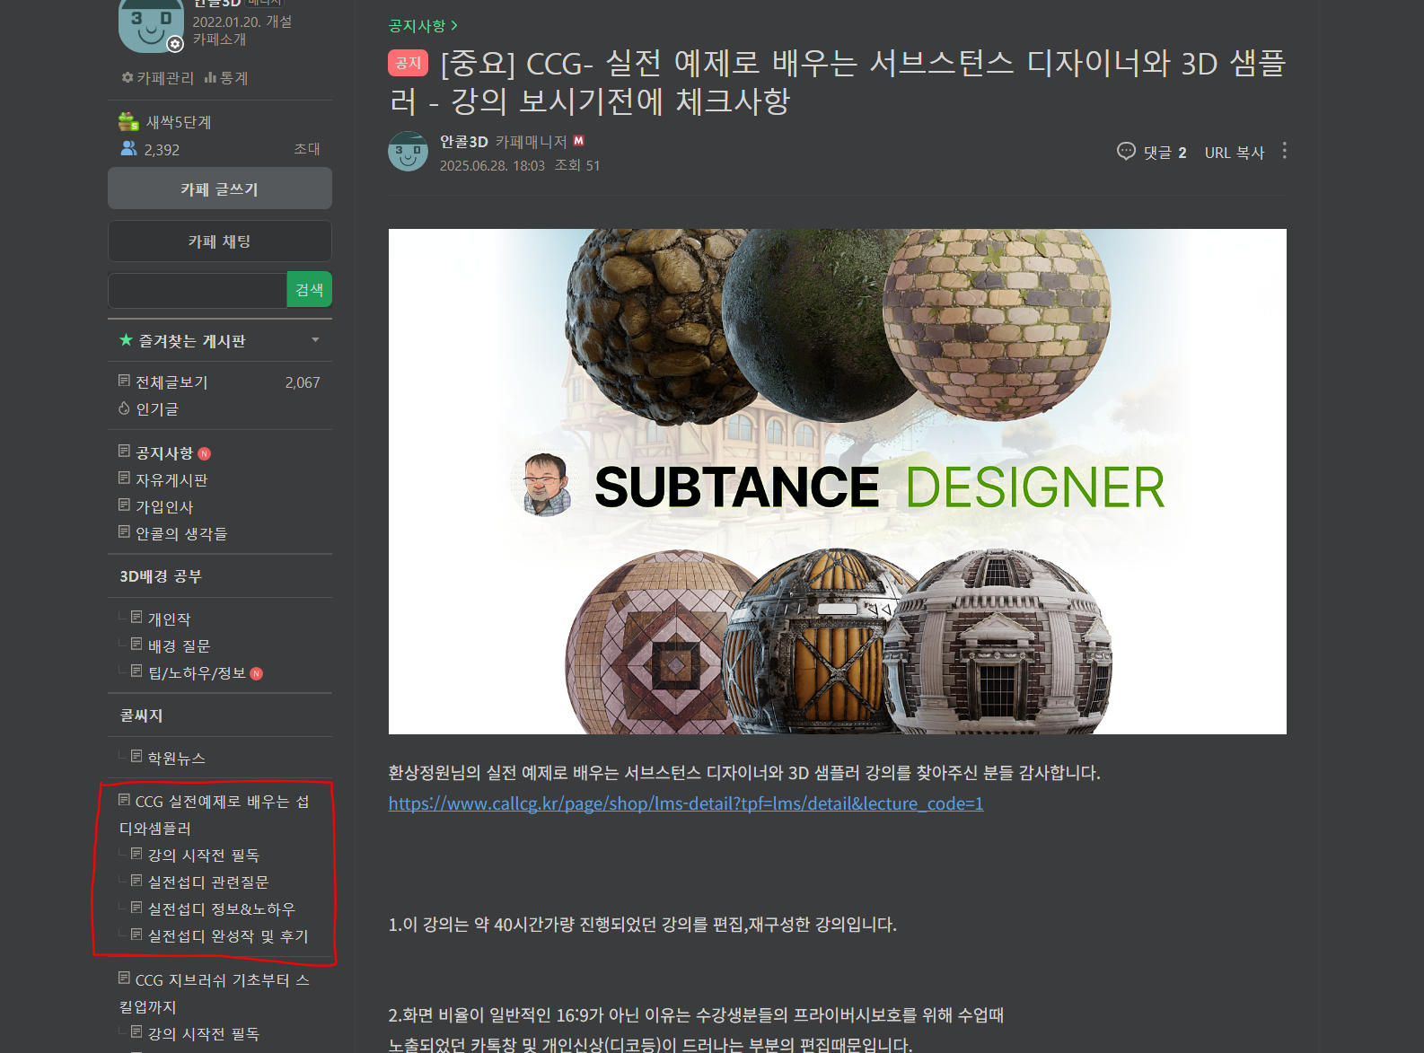Viewport: 1424px width, 1053px height.
Task: Focus the cafe search input field
Action: [x=198, y=290]
